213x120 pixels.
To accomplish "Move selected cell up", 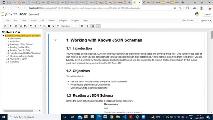I will click(x=31, y=26).
